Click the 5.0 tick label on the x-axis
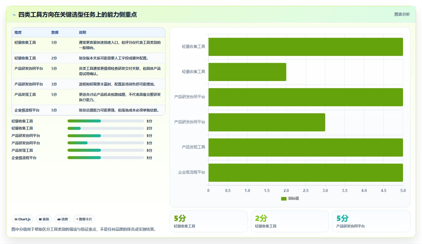The image size is (422, 244). [x=403, y=191]
